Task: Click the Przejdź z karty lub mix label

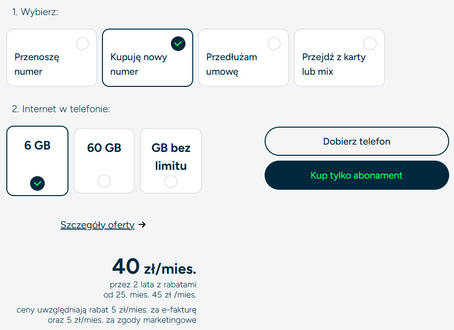Action: [x=334, y=64]
